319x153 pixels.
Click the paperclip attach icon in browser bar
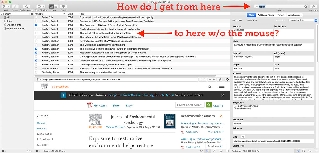tap(220, 79)
